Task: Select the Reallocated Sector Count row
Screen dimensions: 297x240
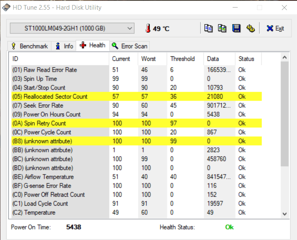Action: coord(136,97)
